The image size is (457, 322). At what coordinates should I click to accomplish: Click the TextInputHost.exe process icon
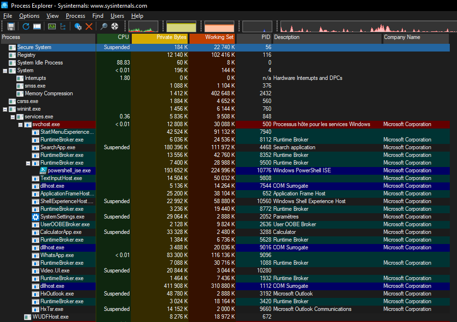[x=36, y=178]
